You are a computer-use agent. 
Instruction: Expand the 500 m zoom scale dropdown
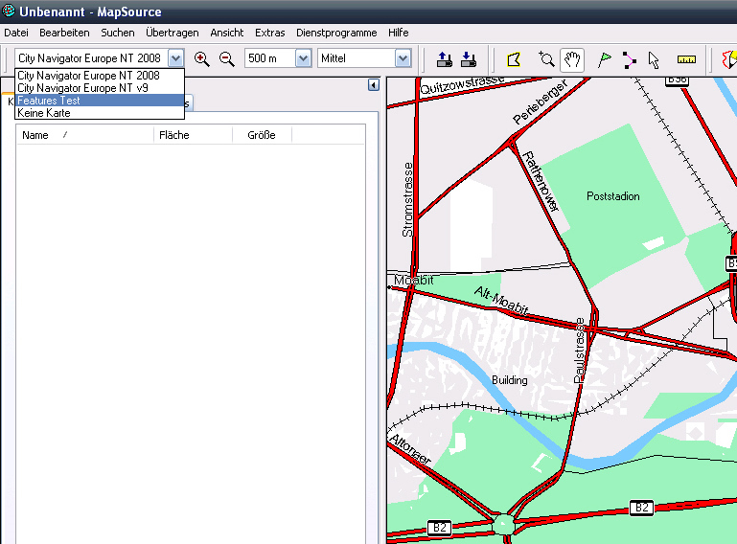[304, 58]
